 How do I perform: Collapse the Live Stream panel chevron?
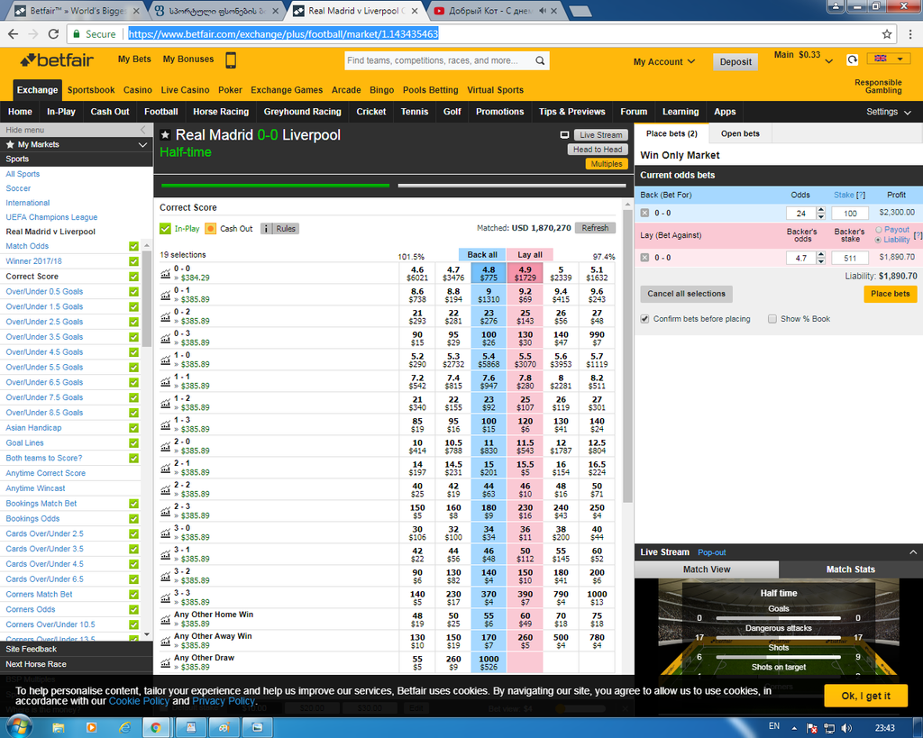click(913, 552)
